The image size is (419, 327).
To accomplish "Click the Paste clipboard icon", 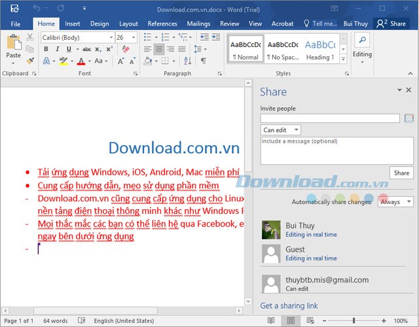I will pos(13,44).
